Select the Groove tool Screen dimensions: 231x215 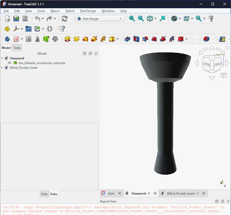pos(145,39)
